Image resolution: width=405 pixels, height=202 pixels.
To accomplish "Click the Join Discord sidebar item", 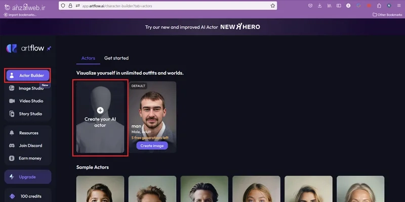I will click(x=28, y=145).
